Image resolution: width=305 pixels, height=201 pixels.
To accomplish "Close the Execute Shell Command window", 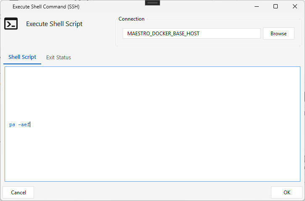I will point(294,6).
